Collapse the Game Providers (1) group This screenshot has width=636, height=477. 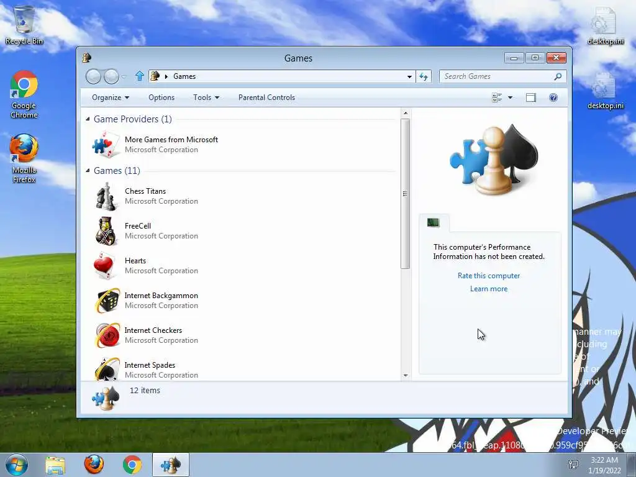(x=88, y=119)
